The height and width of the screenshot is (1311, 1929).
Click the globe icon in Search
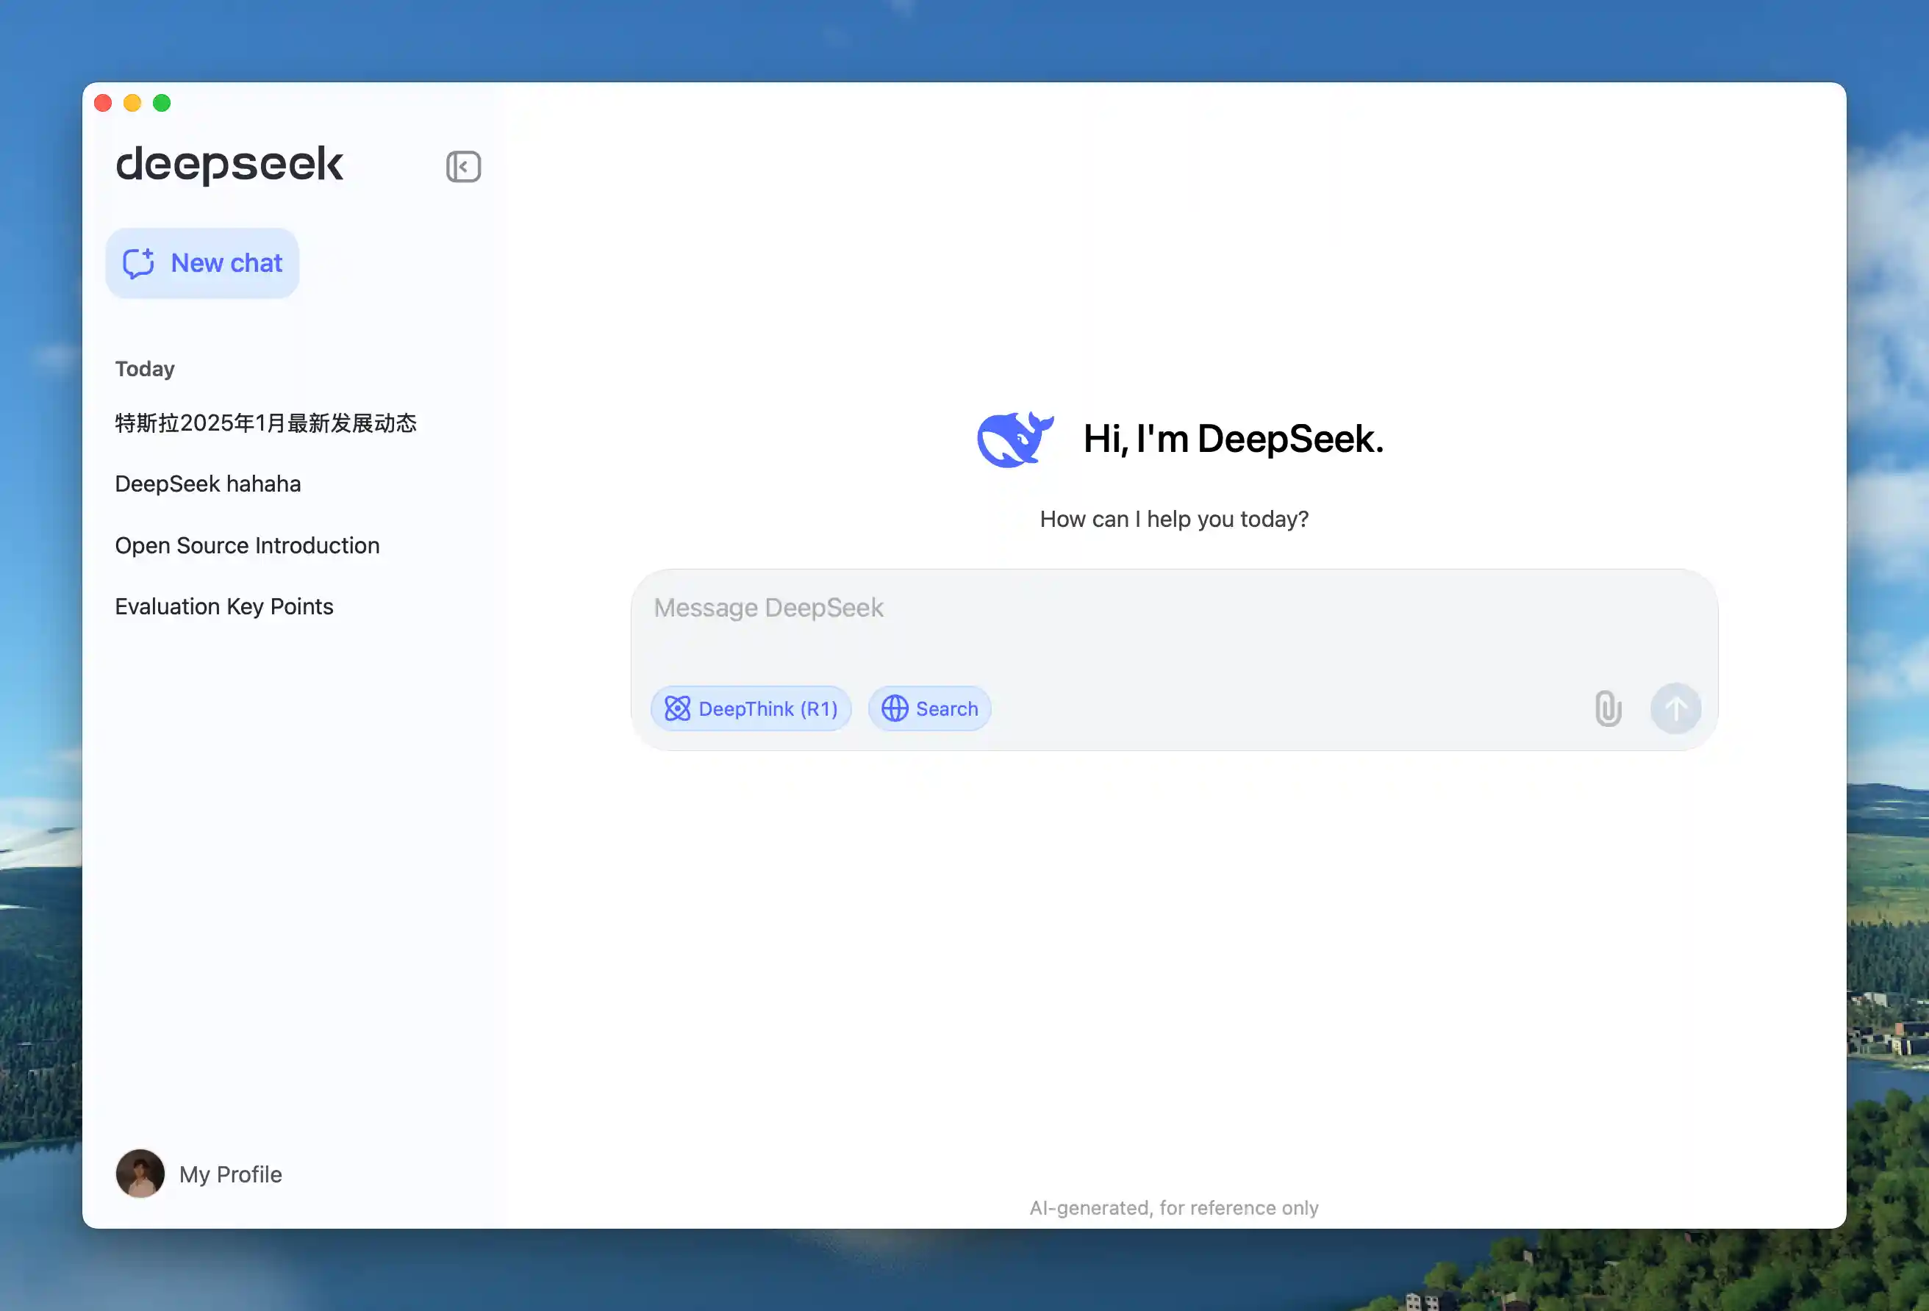(x=894, y=708)
